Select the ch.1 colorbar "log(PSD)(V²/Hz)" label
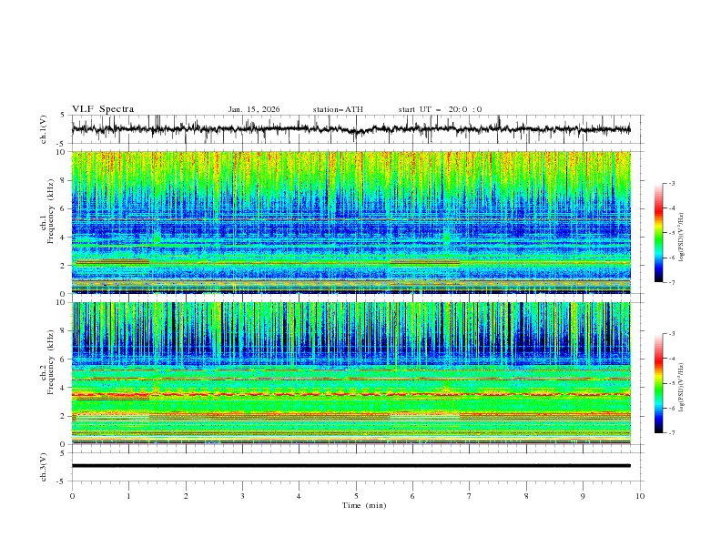 tap(682, 238)
